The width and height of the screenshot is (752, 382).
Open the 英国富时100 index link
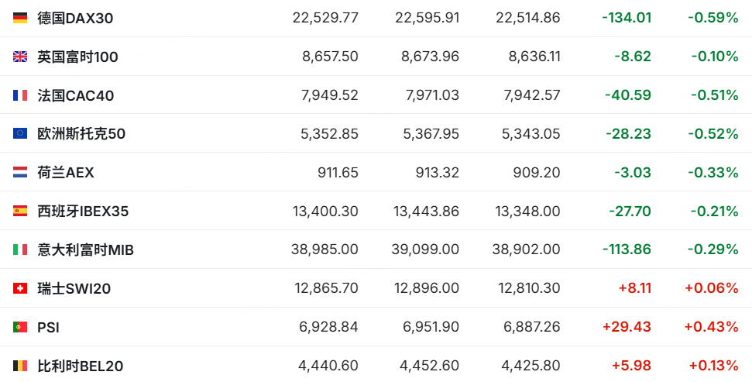click(x=77, y=57)
